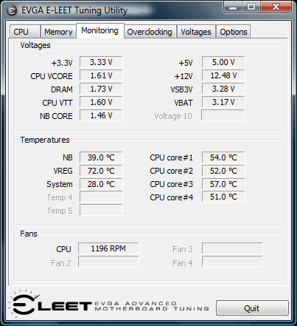Select the NB CORE value 1.46 V
This screenshot has width=297, height=326.
[x=101, y=115]
